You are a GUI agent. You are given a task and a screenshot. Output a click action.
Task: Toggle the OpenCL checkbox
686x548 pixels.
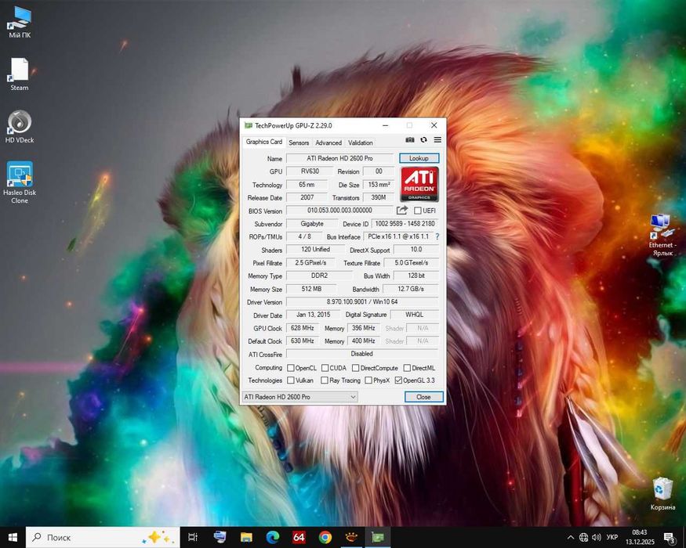[291, 368]
